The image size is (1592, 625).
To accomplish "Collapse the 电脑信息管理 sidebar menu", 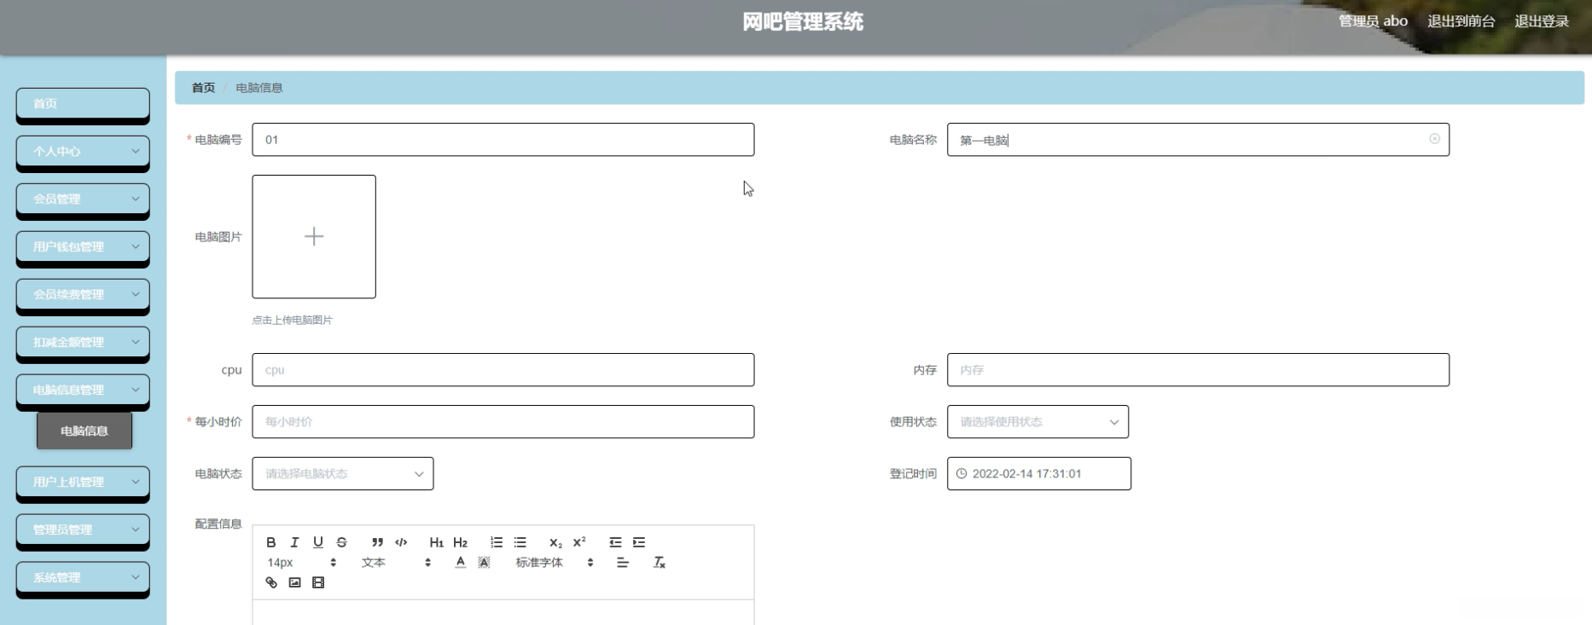I will 83,390.
